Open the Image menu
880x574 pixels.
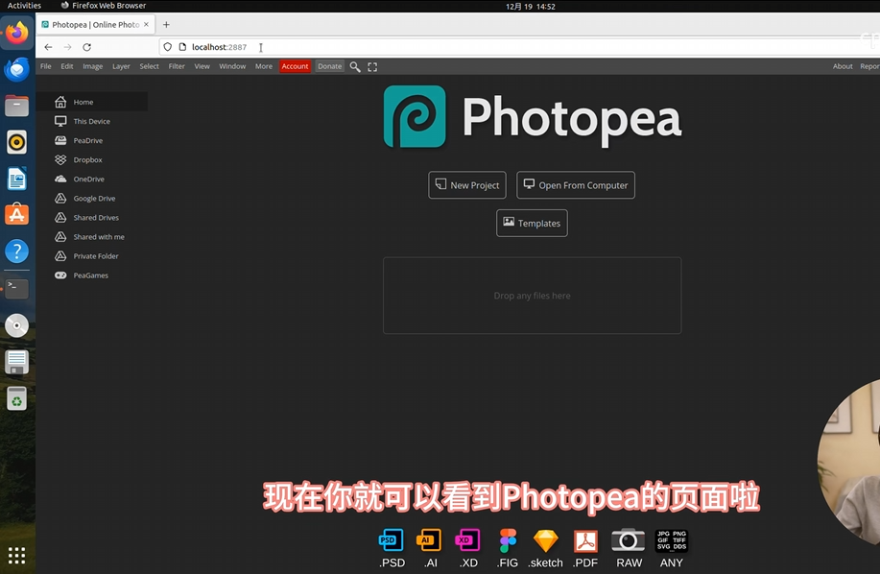(92, 66)
